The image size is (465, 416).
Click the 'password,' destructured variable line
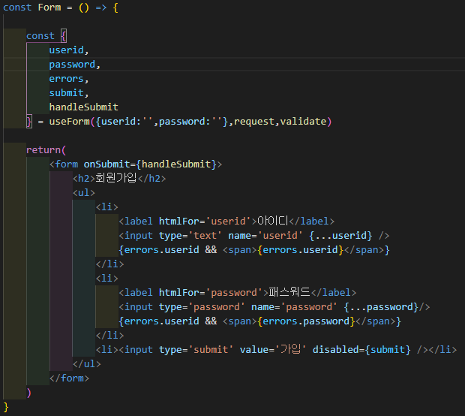coord(75,65)
